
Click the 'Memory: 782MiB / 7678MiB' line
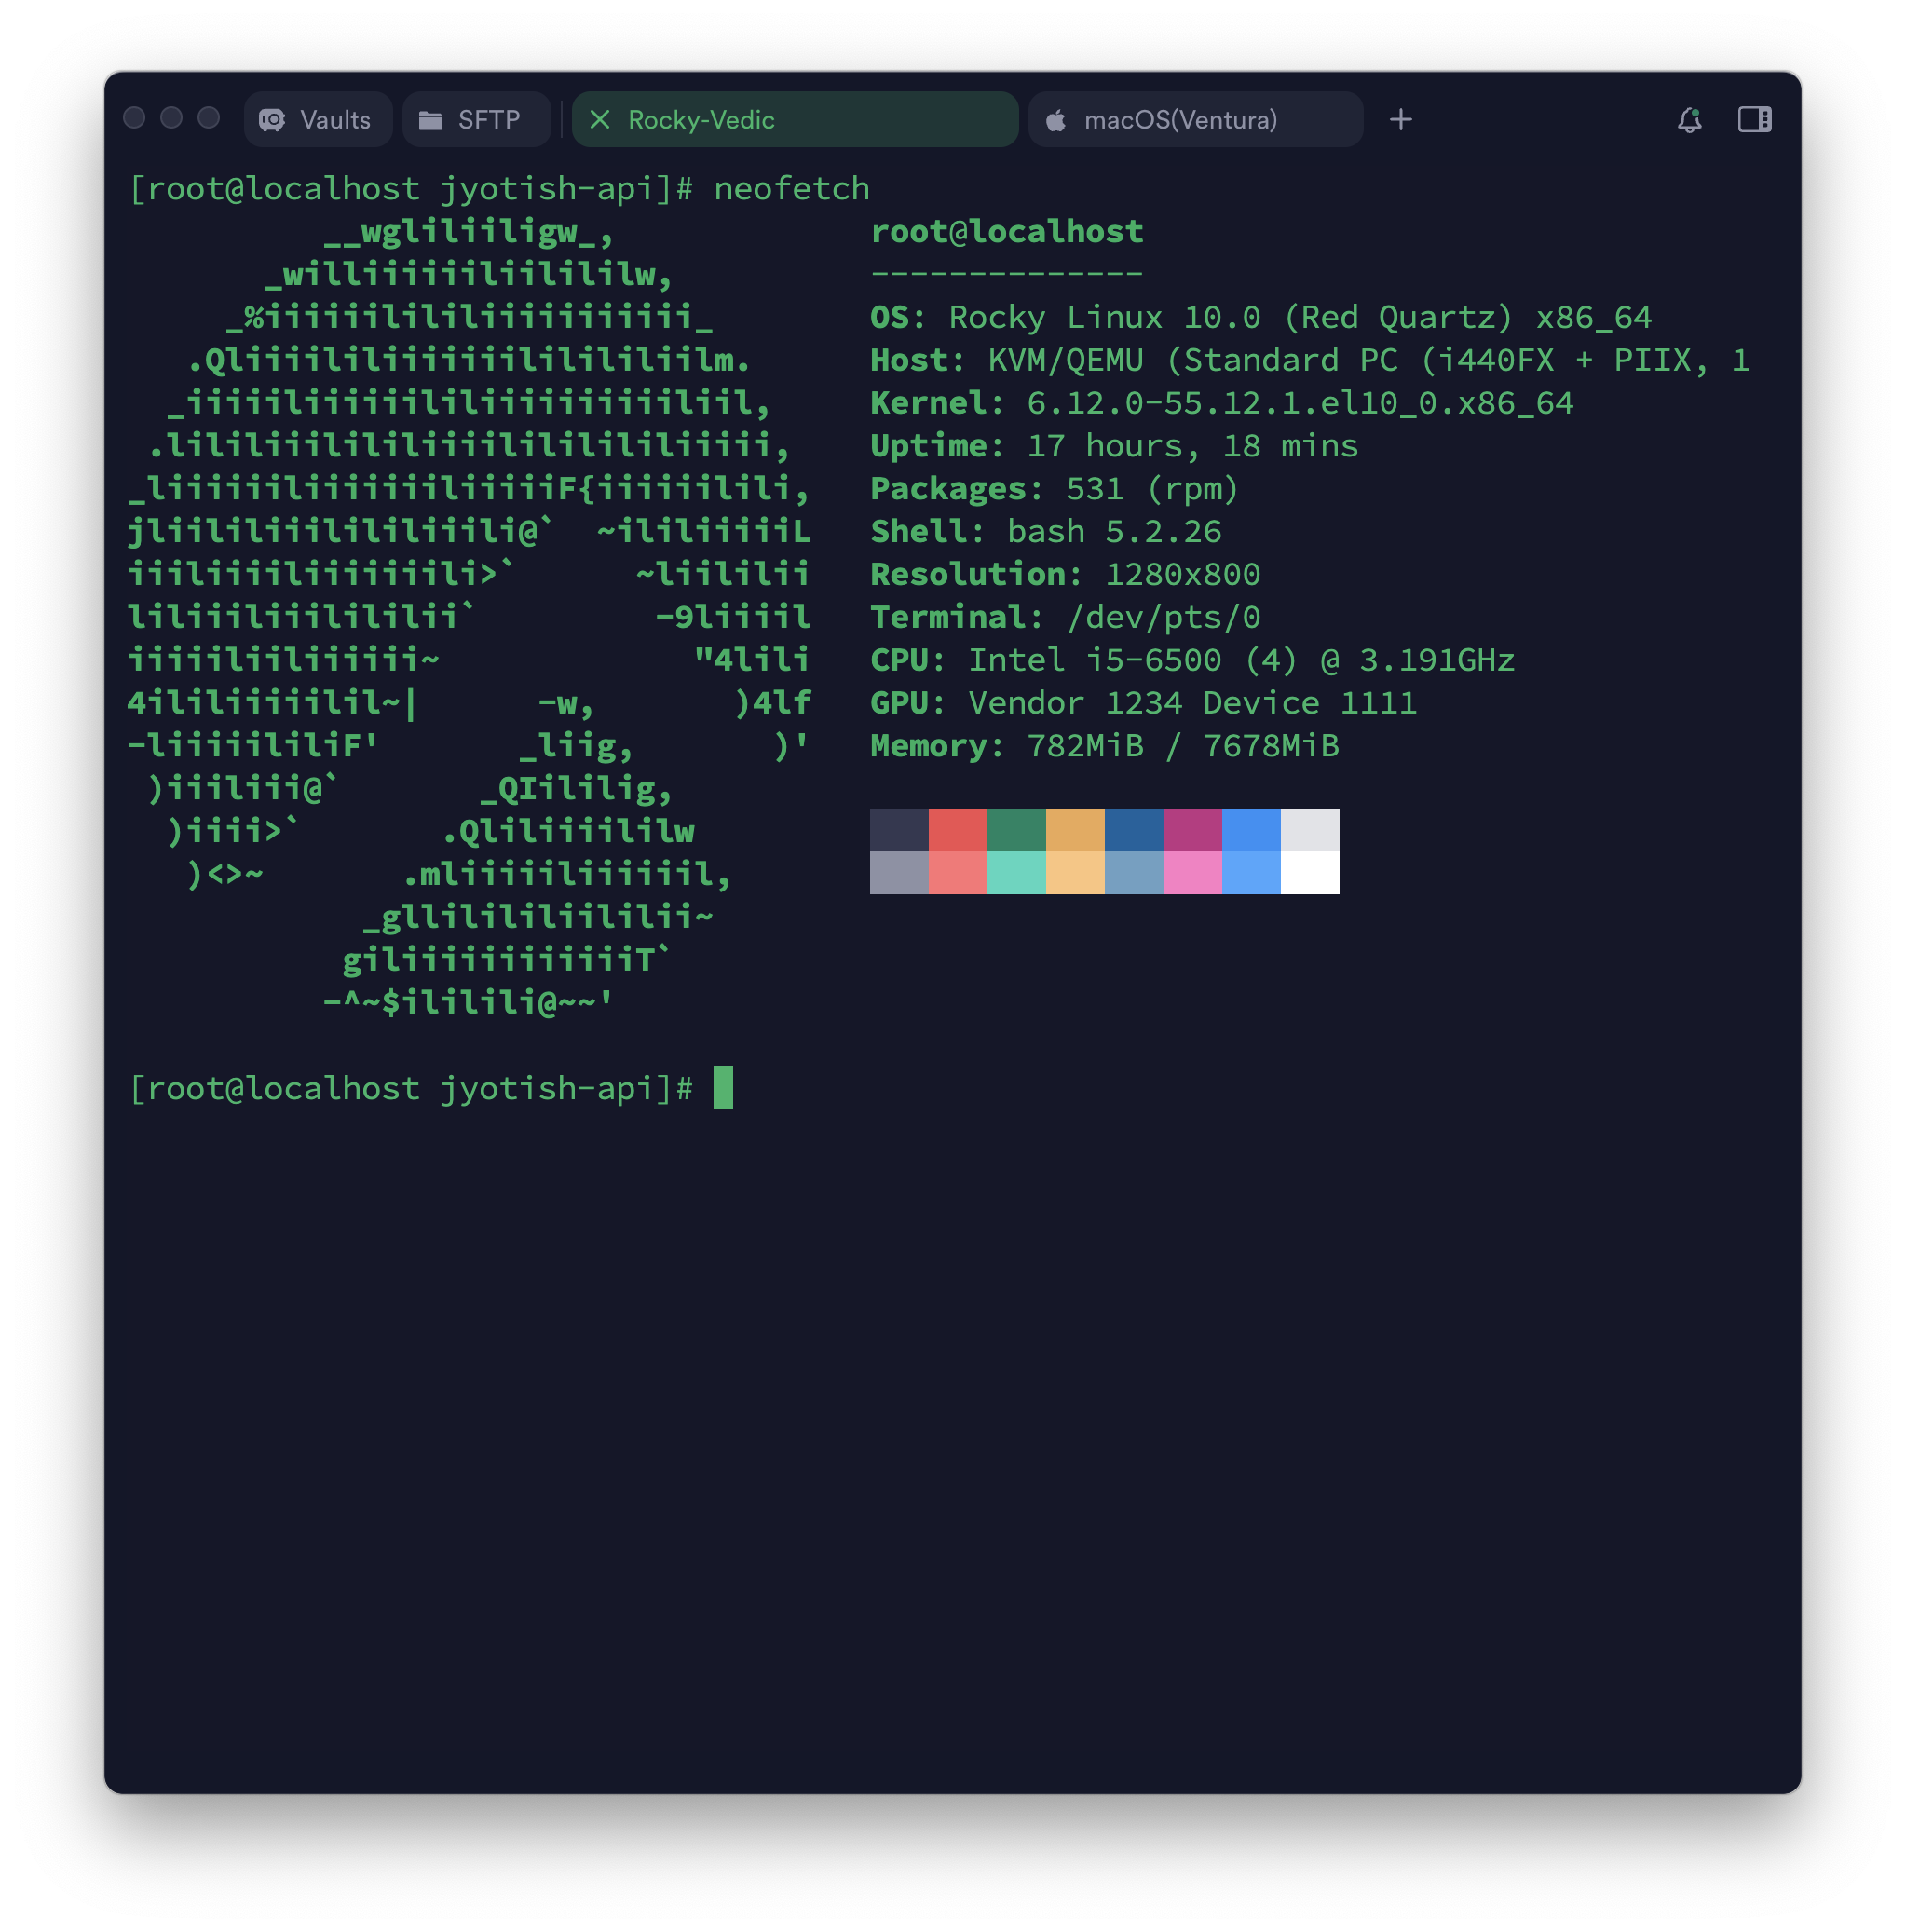click(x=1105, y=747)
